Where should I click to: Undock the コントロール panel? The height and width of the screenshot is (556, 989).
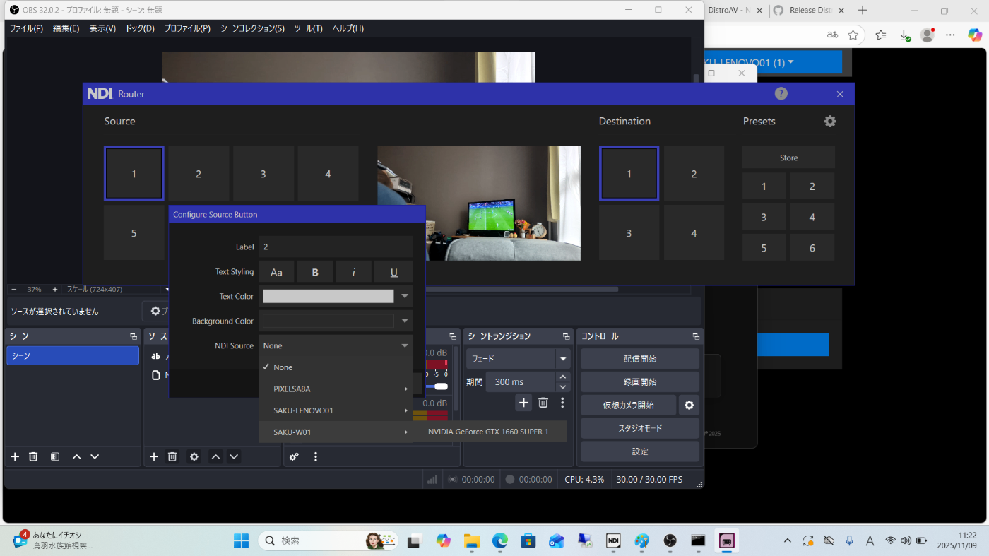coord(697,336)
